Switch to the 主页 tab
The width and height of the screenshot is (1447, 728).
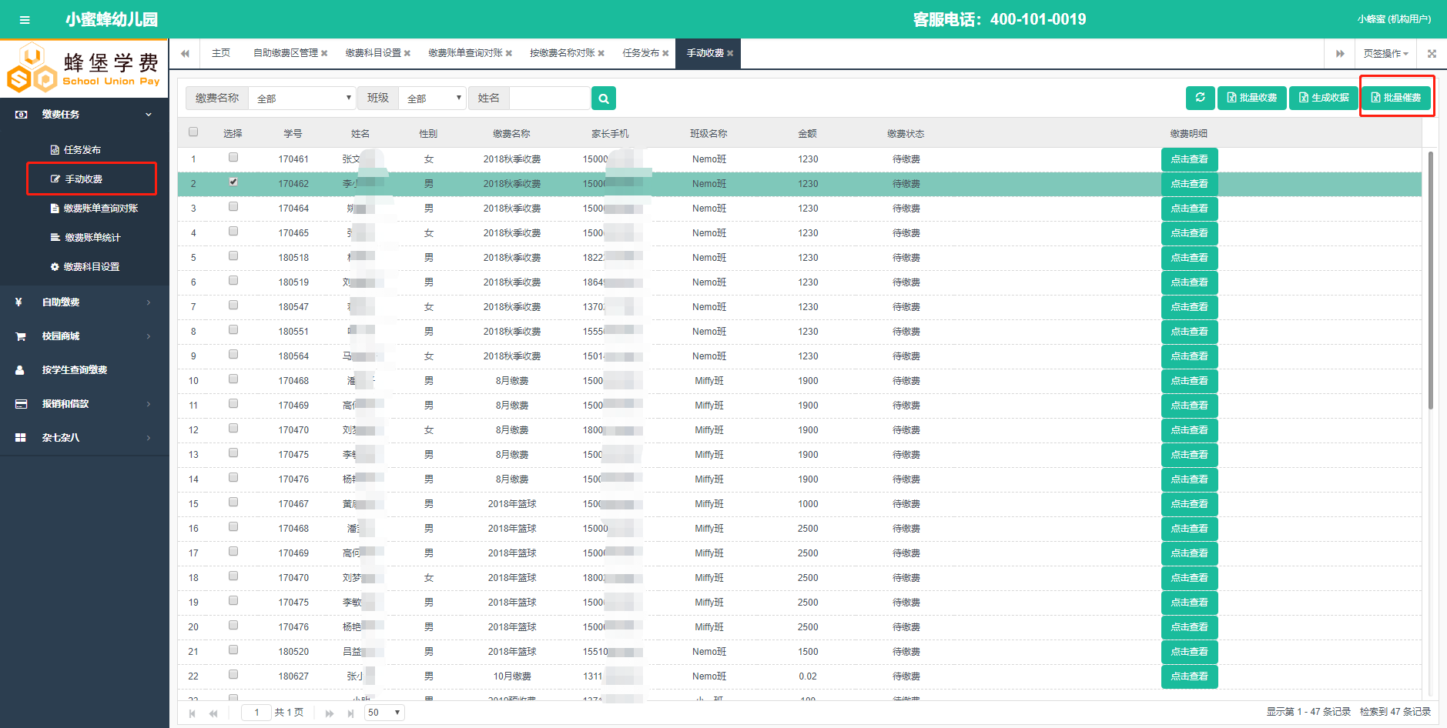(221, 53)
